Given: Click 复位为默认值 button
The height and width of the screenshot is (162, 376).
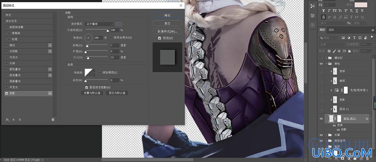Looking at the screenshot, I should point(117,93).
